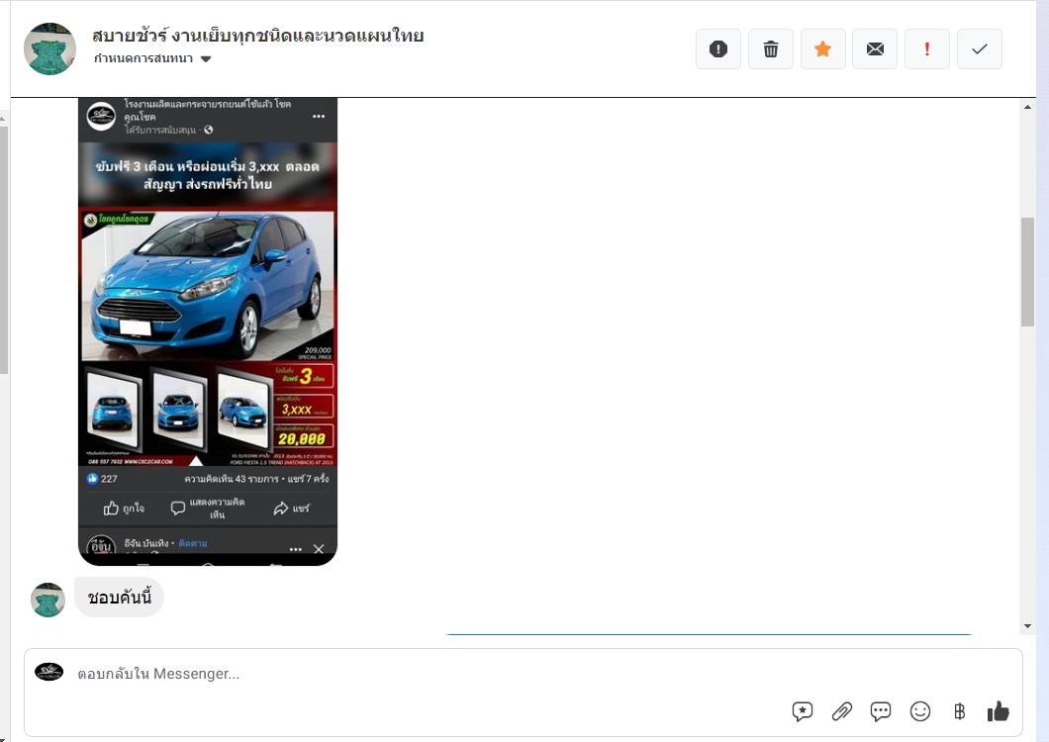This screenshot has height=742, width=1049.
Task: Open the กำหนดการสนทนา dropdown arrow
Action: [206, 59]
